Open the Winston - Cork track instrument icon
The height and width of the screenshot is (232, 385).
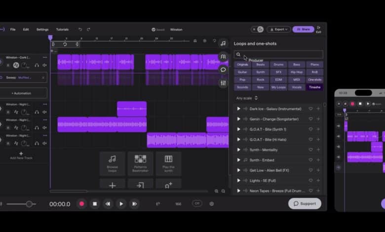[x=16, y=65]
